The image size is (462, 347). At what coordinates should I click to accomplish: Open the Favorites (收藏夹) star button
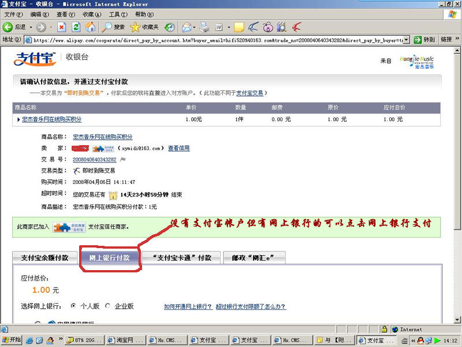click(144, 27)
